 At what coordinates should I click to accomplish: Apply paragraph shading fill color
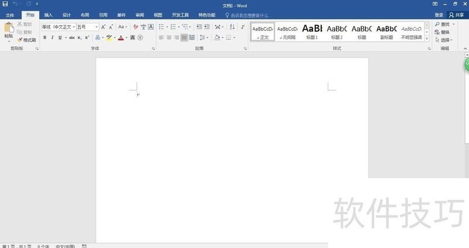[217, 38]
